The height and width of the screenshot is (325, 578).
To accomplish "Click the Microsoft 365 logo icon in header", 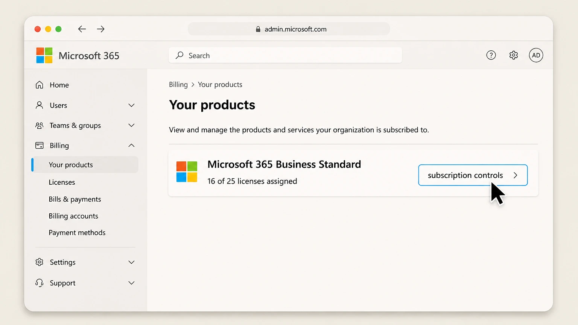I will click(x=44, y=55).
